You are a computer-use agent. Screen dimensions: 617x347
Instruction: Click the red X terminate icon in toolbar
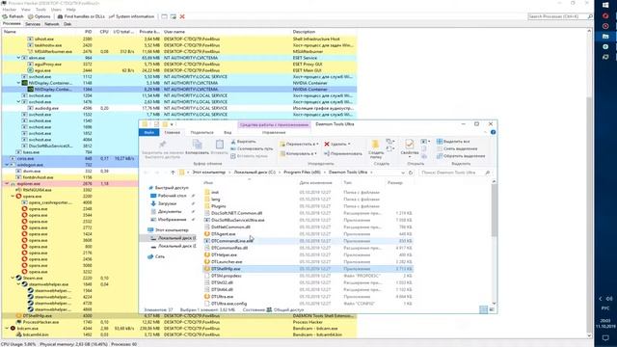[x=182, y=16]
